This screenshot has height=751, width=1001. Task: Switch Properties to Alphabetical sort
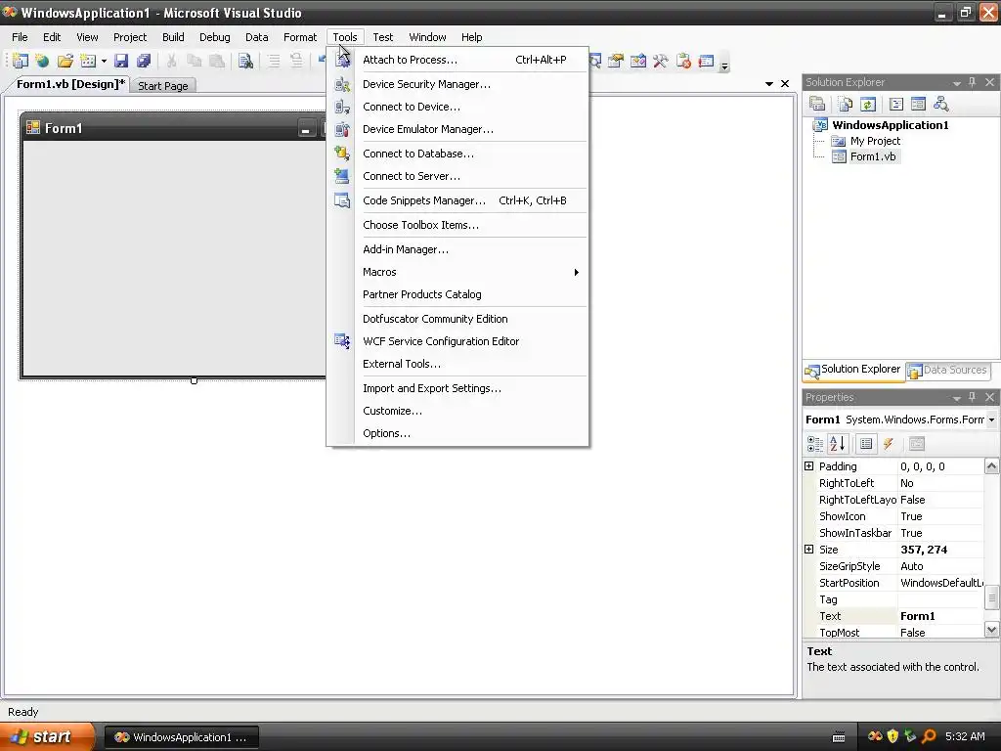pyautogui.click(x=838, y=443)
